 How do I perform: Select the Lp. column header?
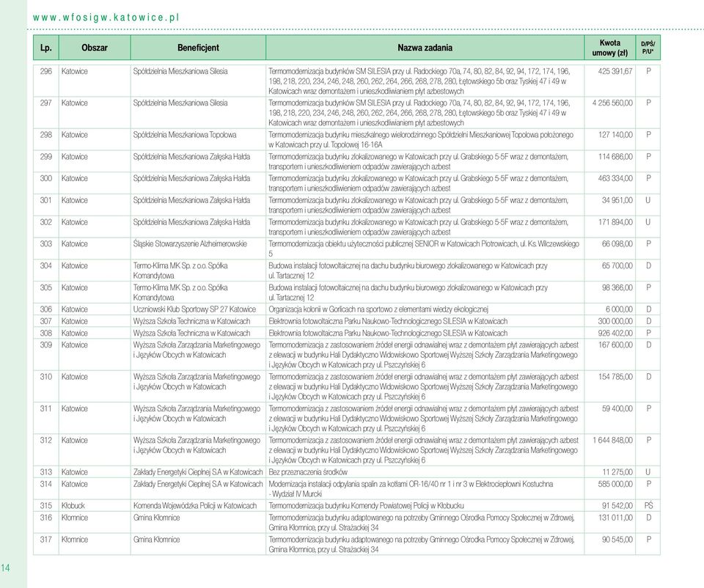[x=45, y=48]
